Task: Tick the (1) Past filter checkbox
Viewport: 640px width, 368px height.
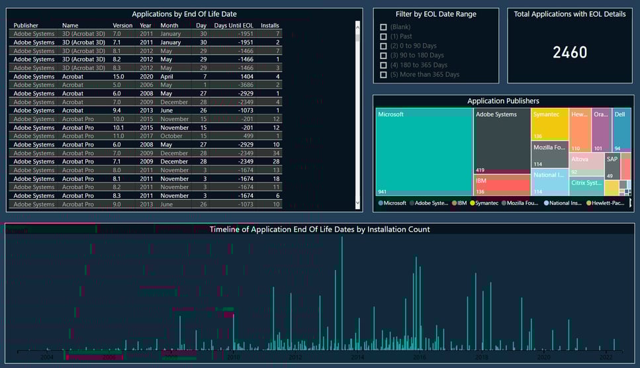Action: click(383, 36)
